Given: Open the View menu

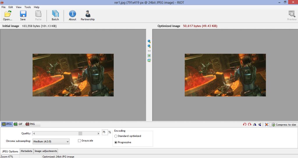Looking at the screenshot, I should point(19,7).
